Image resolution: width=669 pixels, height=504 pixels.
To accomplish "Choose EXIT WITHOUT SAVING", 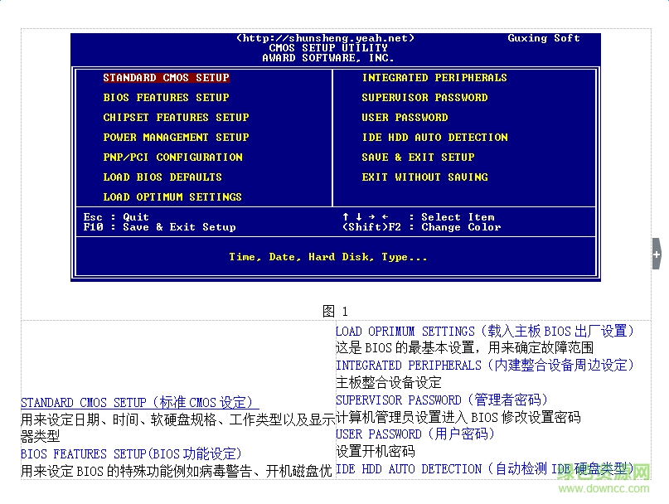I will [x=425, y=177].
